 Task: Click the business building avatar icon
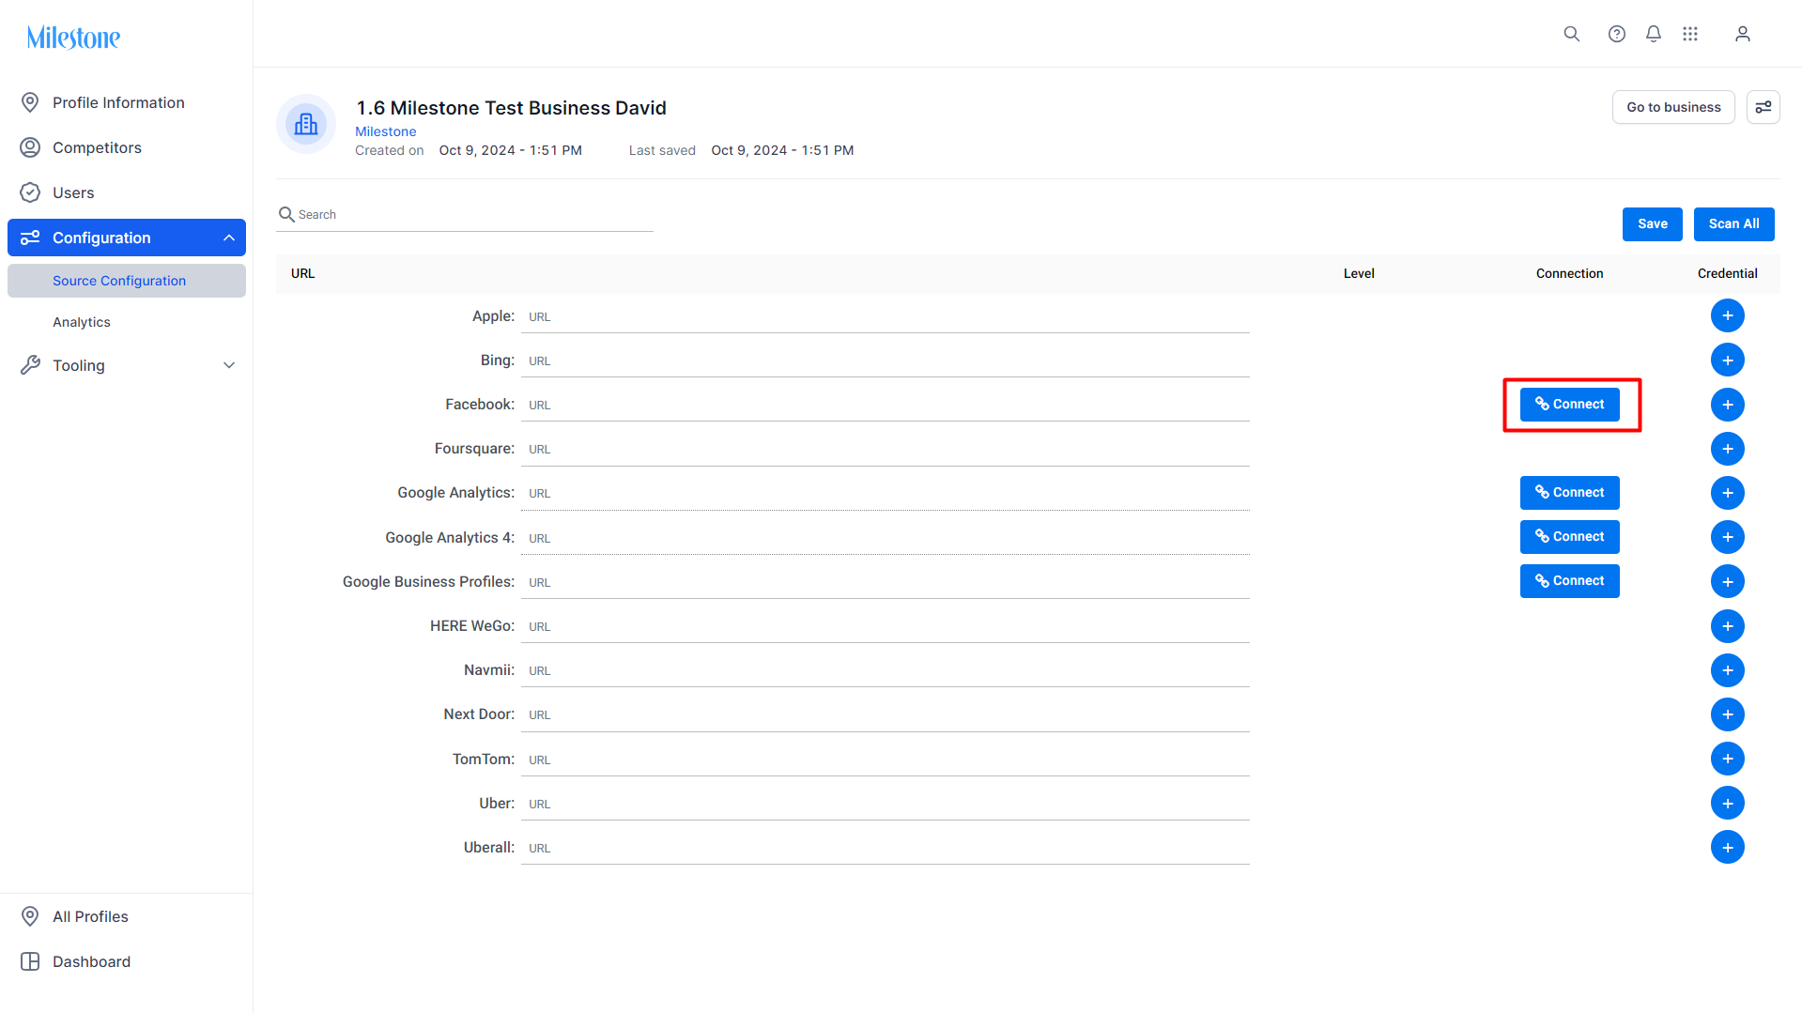306,124
